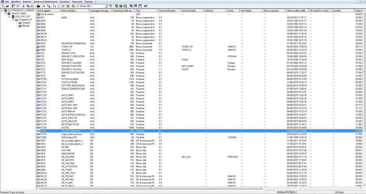This screenshot has width=366, height=194.
Task: Click the Download to PLC icon
Action: tap(39, 6)
